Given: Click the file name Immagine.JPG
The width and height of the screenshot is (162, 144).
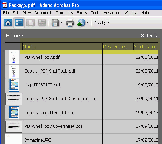Looking at the screenshot, I should coord(38,140).
